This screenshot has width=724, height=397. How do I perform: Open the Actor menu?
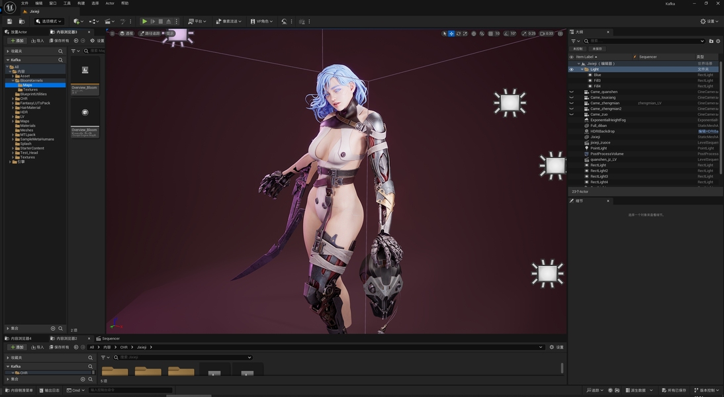coord(110,3)
